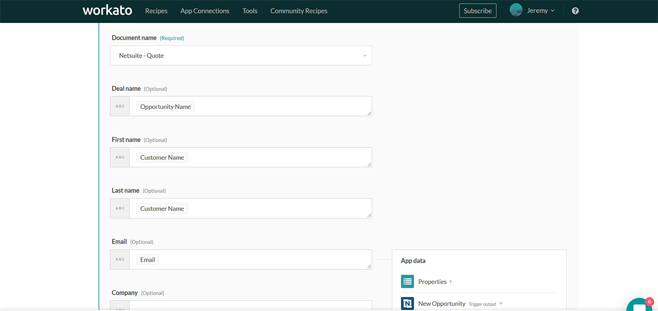
Task: Click the Workato logo
Action: pyautogui.click(x=107, y=10)
